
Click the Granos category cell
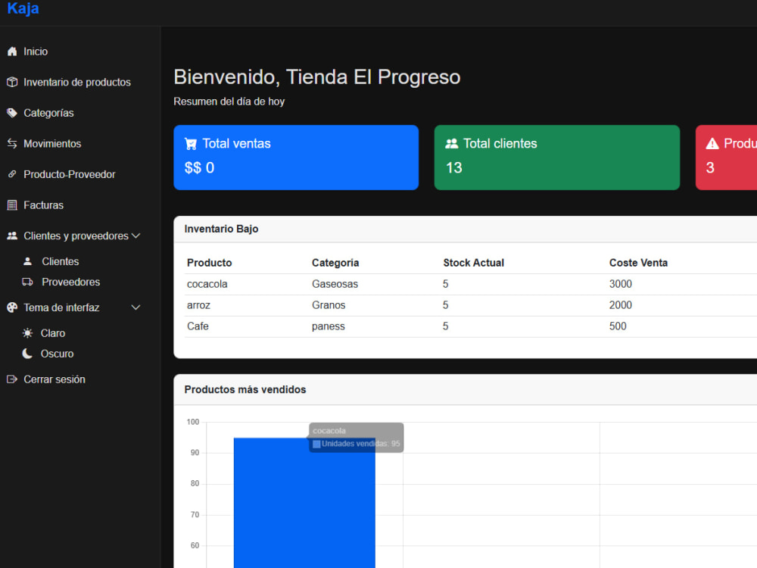coord(329,305)
